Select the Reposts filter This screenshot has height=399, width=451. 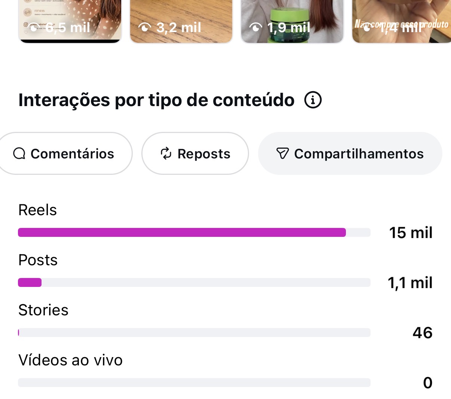195,153
